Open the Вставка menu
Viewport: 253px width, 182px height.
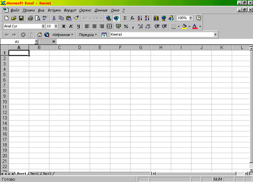[x=54, y=10]
